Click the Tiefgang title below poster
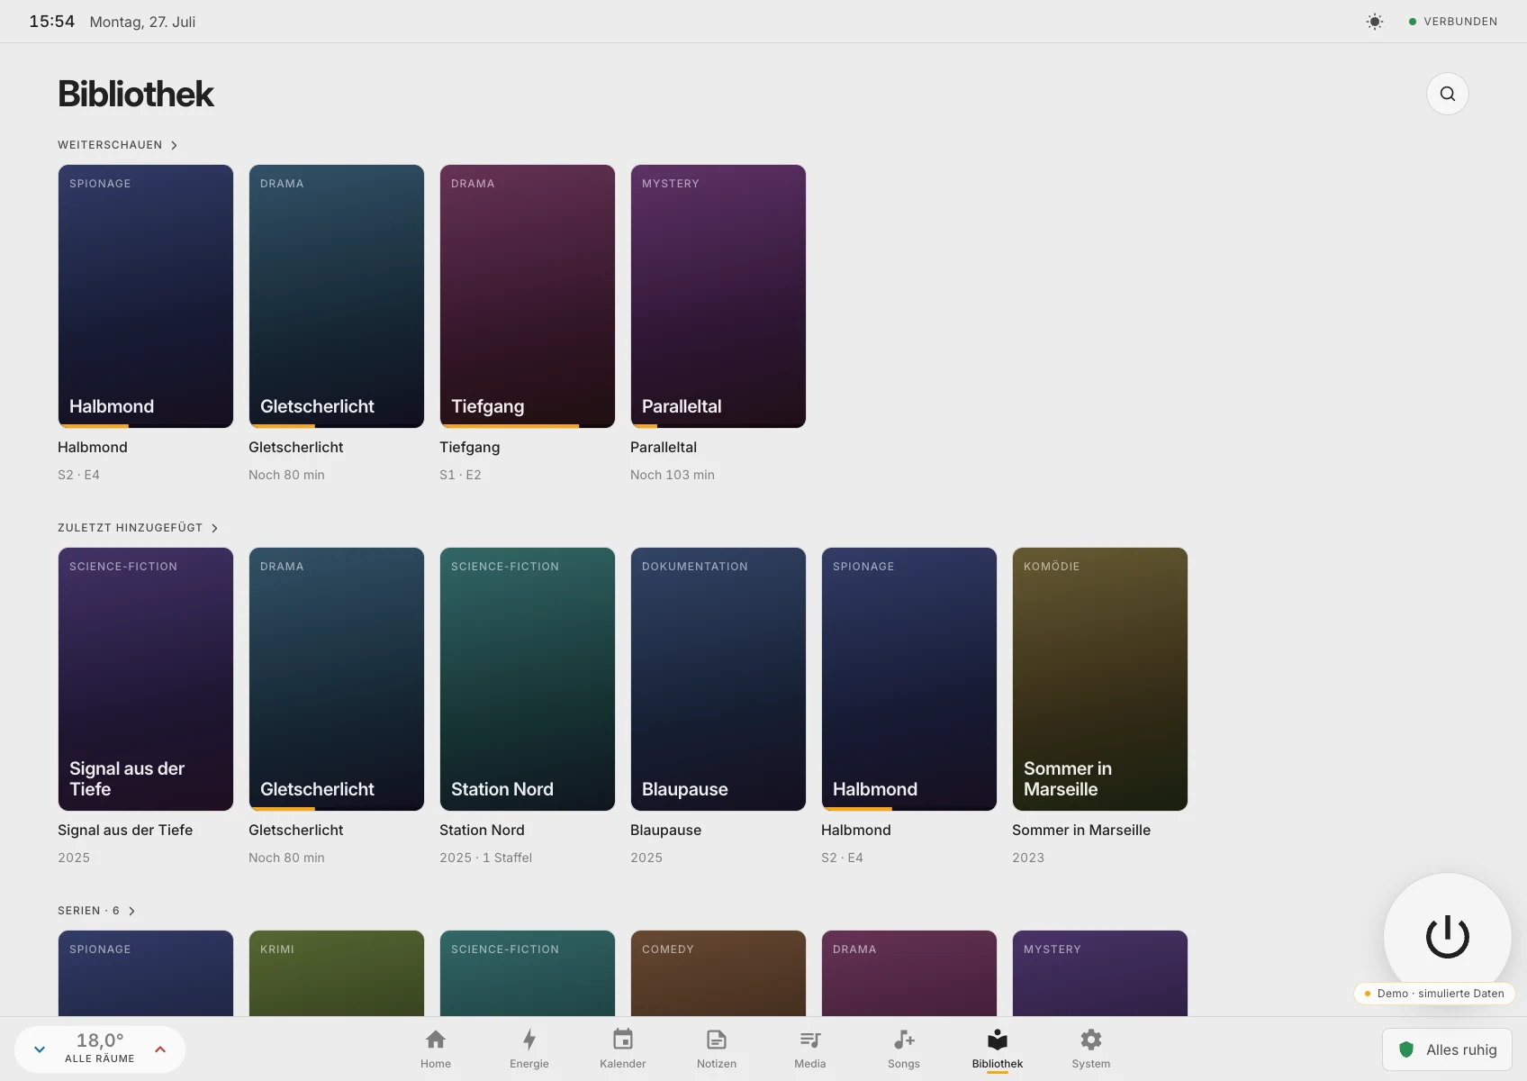Screen dimensions: 1527x1081 [x=469, y=447]
